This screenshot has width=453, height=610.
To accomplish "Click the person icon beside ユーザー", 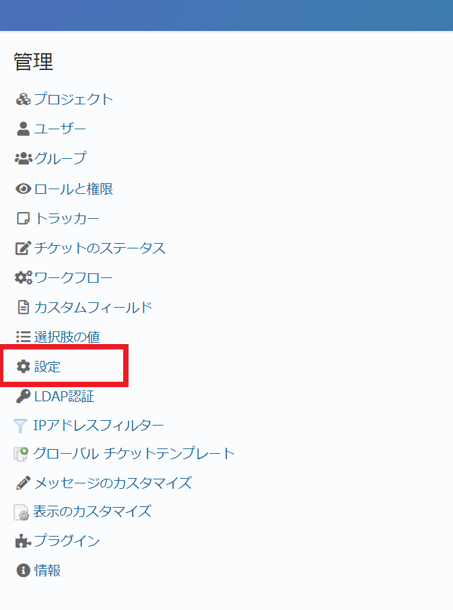I will pos(23,129).
